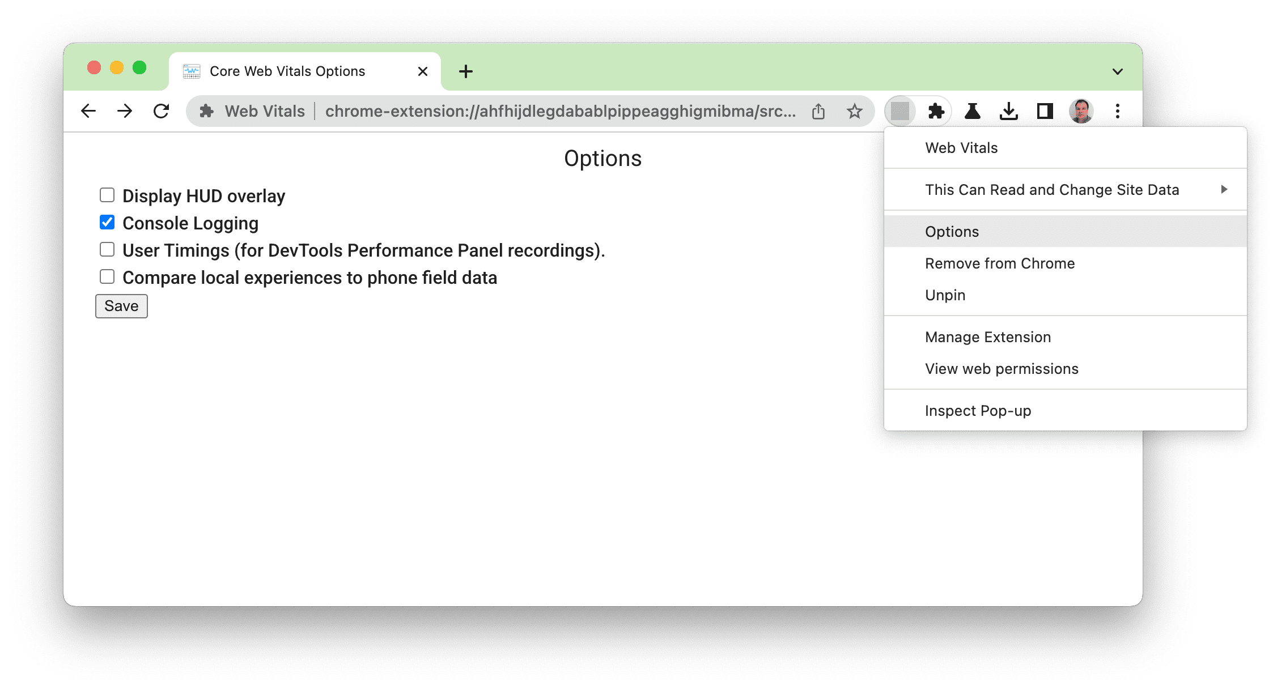Screen dimensions: 1273x690
Task: Select Remove from Chrome menu item
Action: pos(1000,263)
